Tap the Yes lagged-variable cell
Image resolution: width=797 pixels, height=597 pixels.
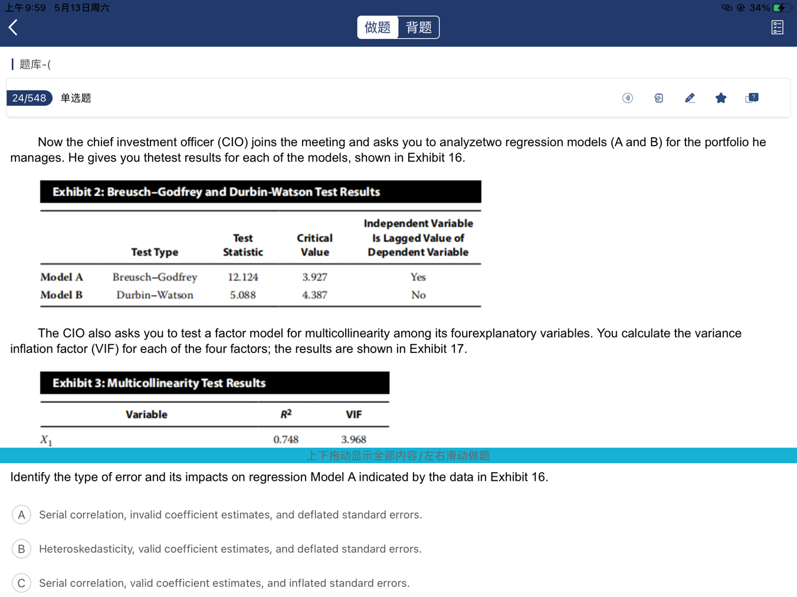click(x=418, y=277)
